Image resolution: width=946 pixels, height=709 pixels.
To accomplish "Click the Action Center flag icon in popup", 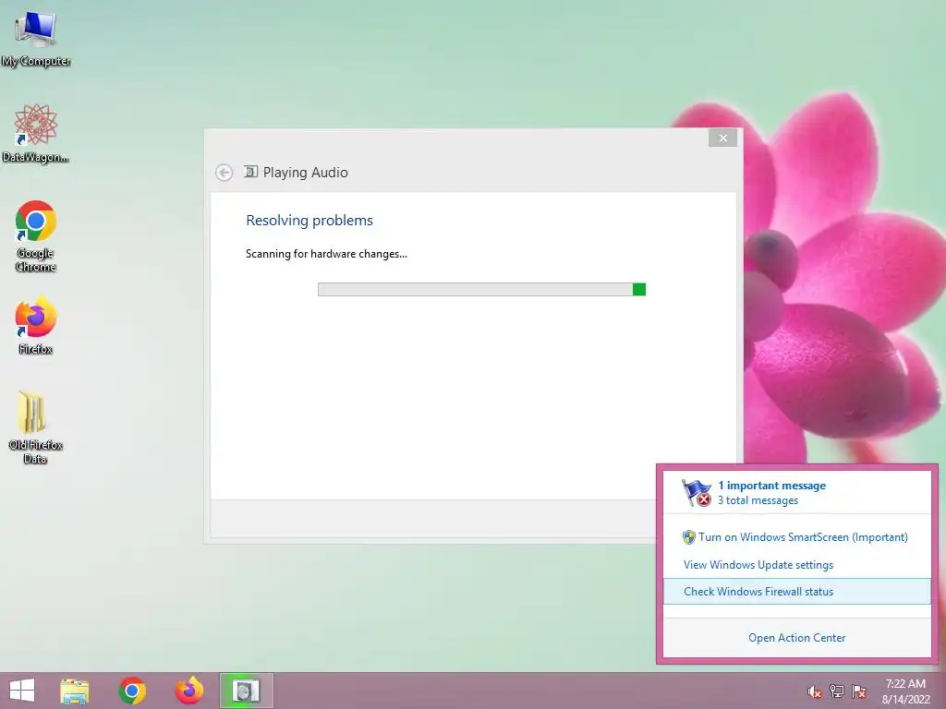I will [697, 493].
